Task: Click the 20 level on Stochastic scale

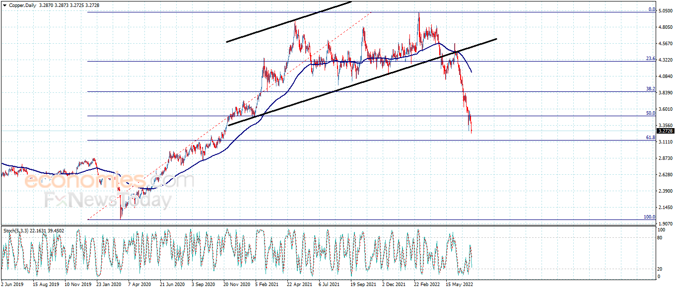Action: pos(660,269)
